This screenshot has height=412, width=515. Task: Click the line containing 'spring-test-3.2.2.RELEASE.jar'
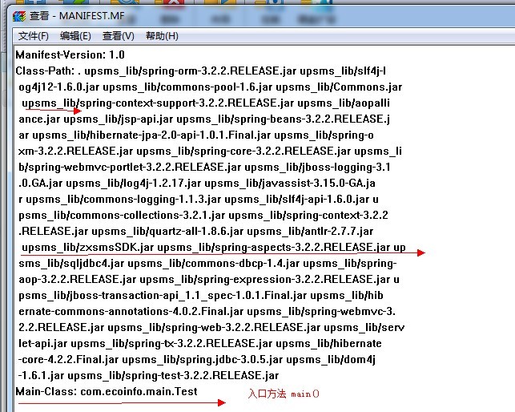tap(148, 375)
